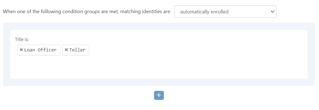Select the Loan Officer tag text
The height and width of the screenshot is (110, 319).
click(x=40, y=50)
